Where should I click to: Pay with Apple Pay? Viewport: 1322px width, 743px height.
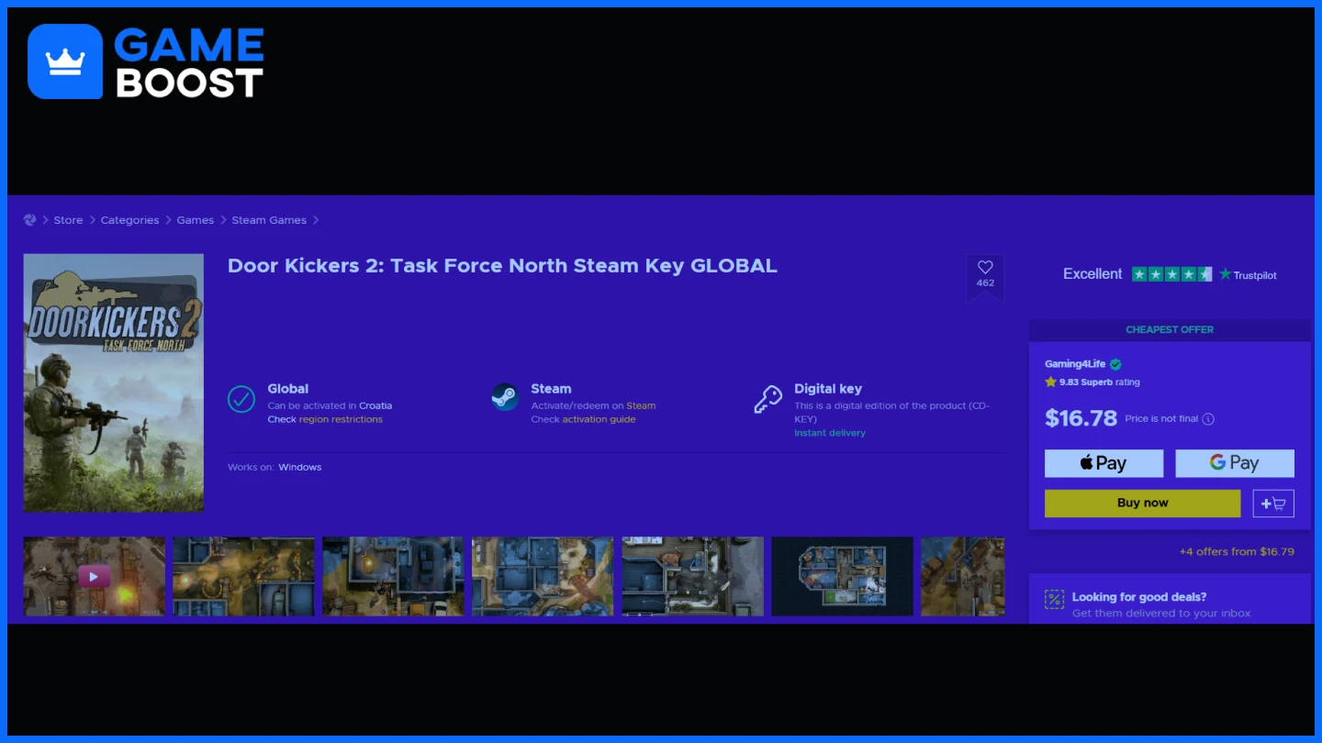pyautogui.click(x=1104, y=463)
